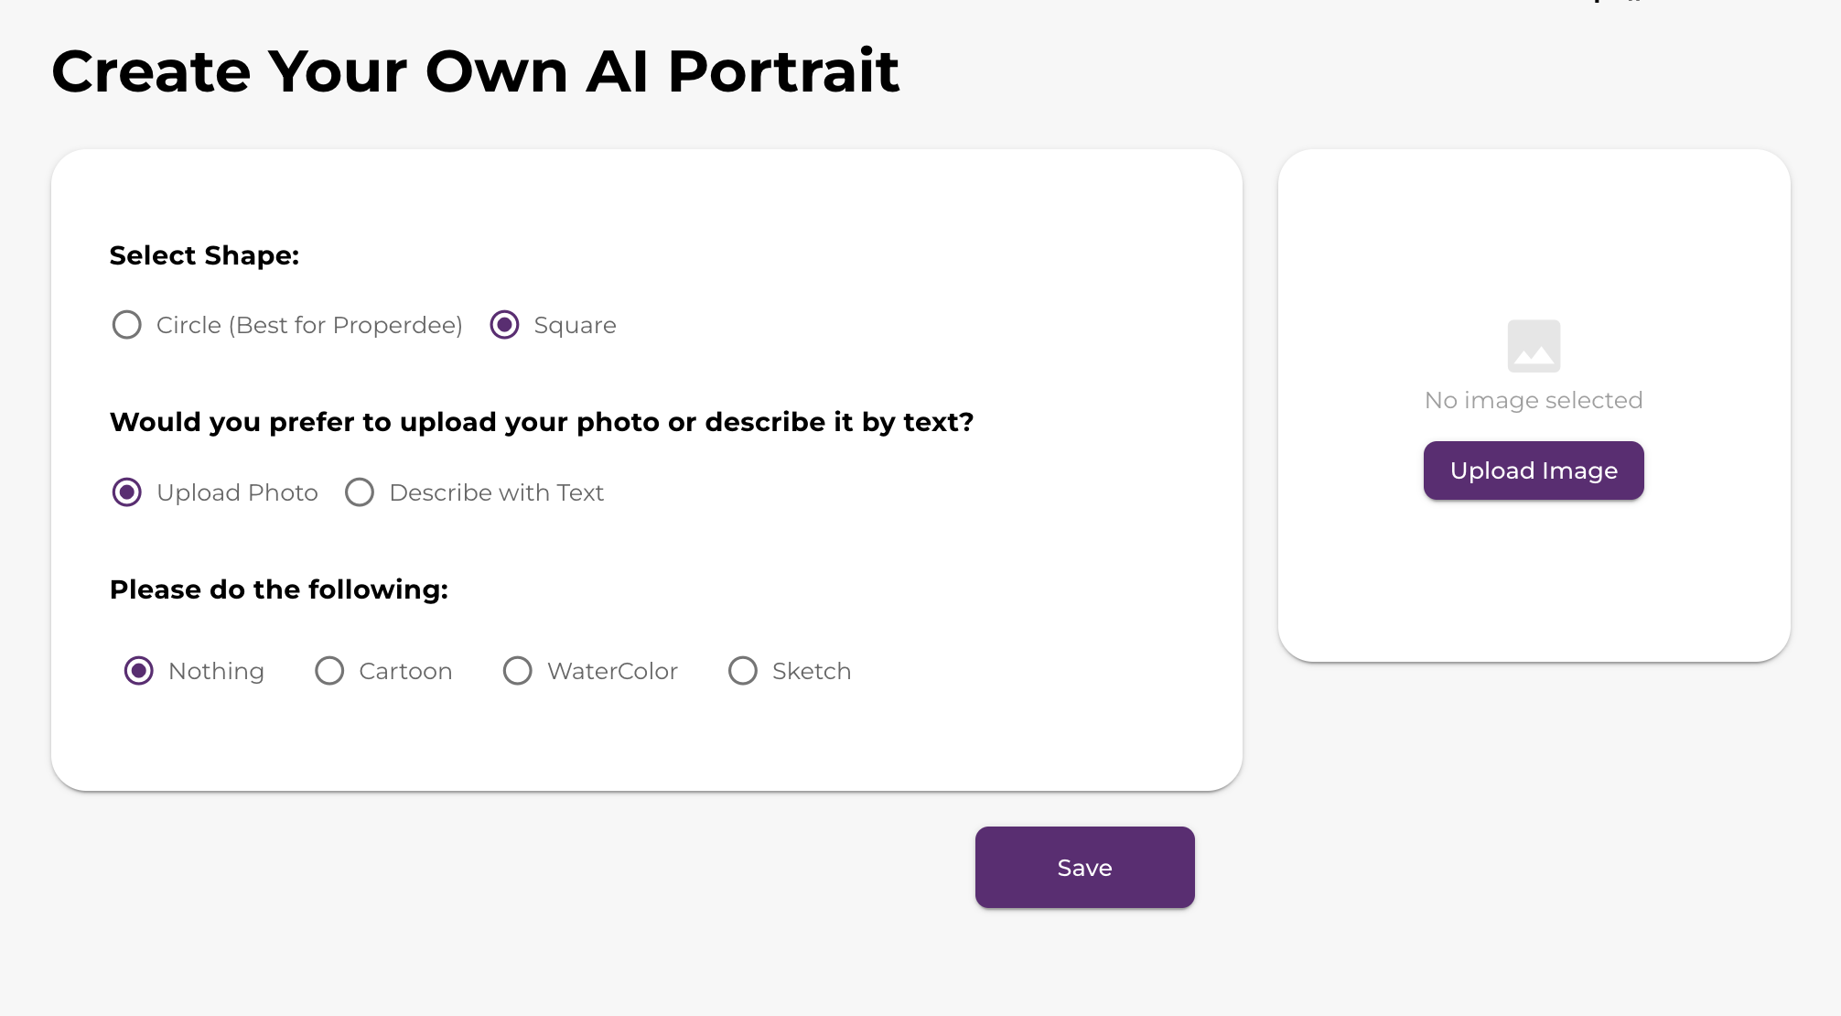Select the Circle (Best for Properdee) radio button
The width and height of the screenshot is (1841, 1016).
click(x=127, y=325)
